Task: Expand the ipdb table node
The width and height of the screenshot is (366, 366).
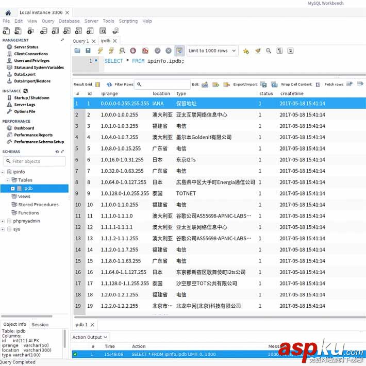Action: tap(13, 188)
